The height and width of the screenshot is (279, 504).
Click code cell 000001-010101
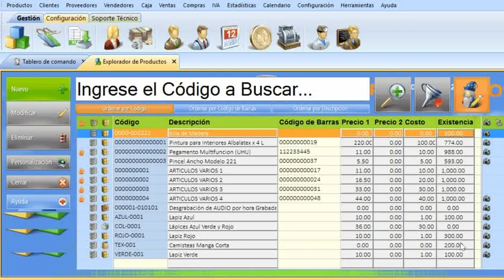click(140, 208)
